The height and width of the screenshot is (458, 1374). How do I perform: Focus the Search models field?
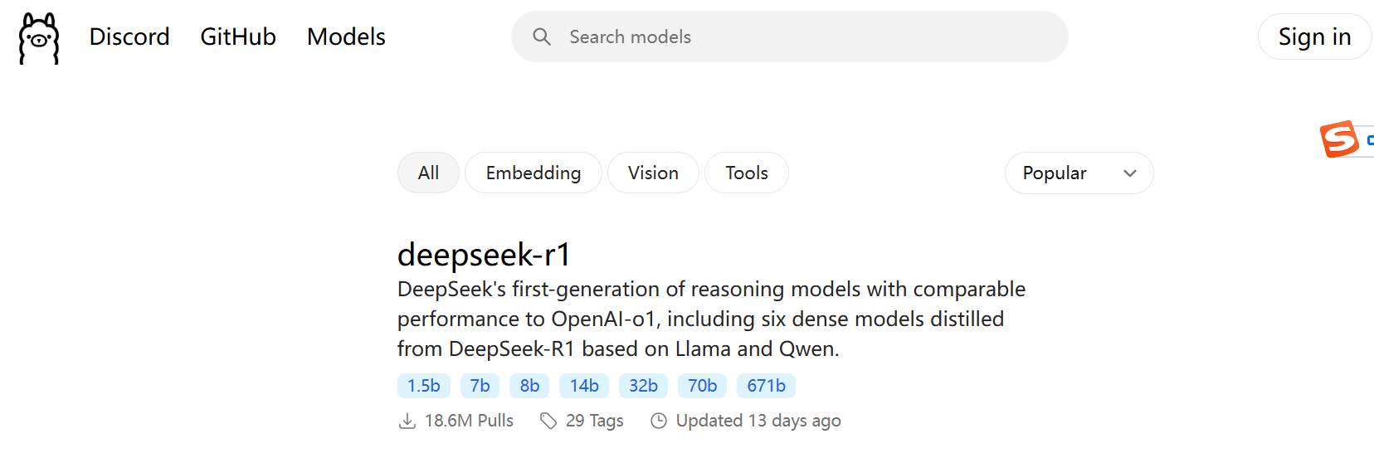click(x=790, y=37)
